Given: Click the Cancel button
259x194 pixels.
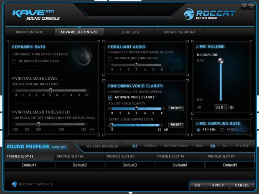Looking at the screenshot, I should point(242,185).
